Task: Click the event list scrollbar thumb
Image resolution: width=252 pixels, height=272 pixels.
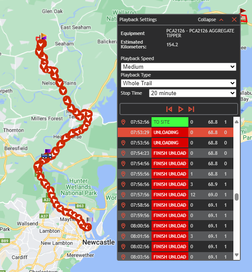Action: pos(236,197)
